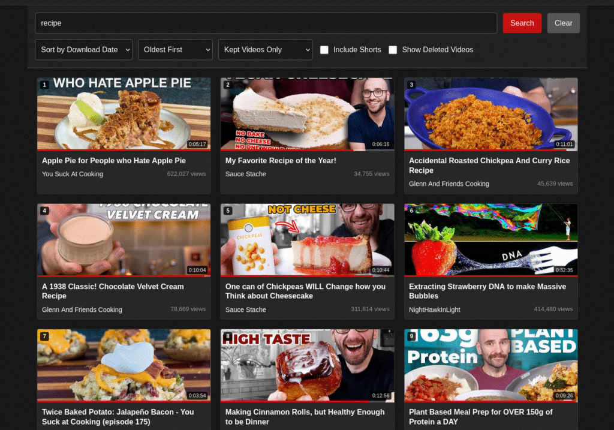Viewport: 614px width, 430px height.
Task: Click the no-bake cheesecake thumbnail numbered 2
Action: [x=307, y=113]
